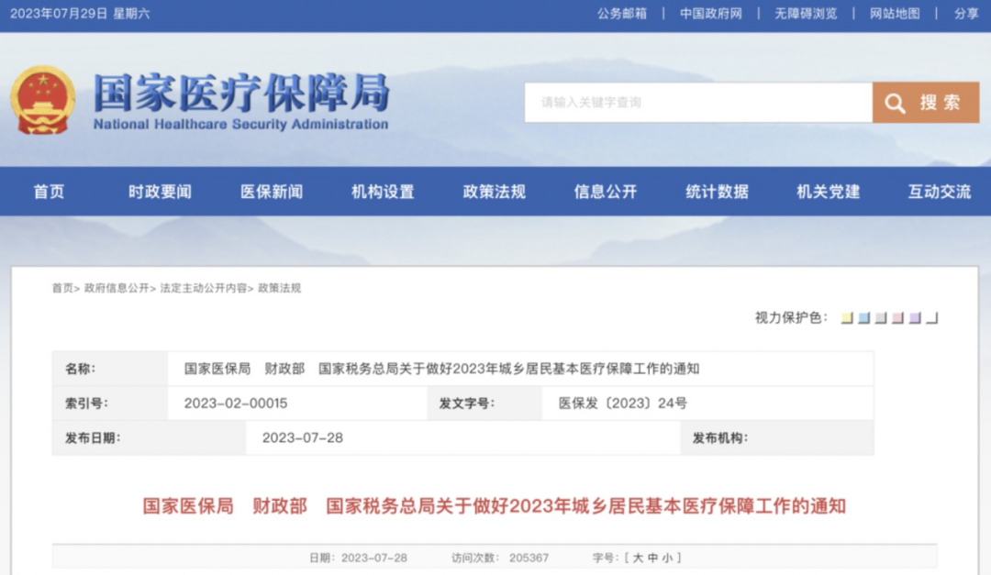Viewport: 991px width, 575px height.
Task: Click 法定主动公开内容 breadcrumb link
Action: (203, 288)
